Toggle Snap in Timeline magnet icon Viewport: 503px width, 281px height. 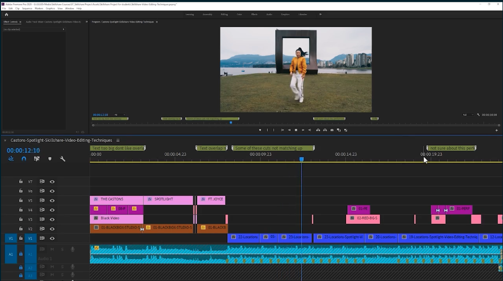click(24, 159)
